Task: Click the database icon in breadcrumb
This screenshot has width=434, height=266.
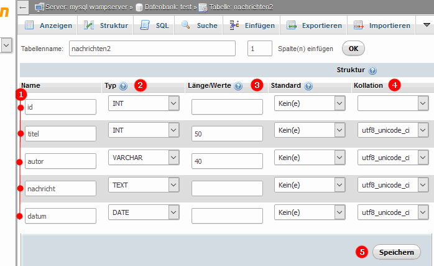Action: pyautogui.click(x=139, y=7)
